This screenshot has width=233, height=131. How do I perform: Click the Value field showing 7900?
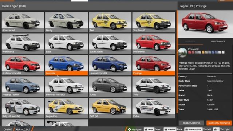(210, 91)
